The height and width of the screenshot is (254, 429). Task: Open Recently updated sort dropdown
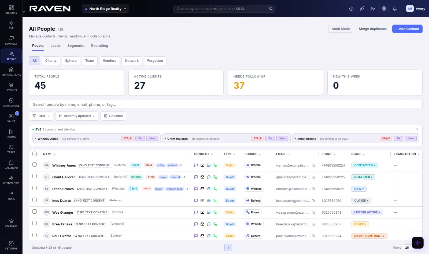click(77, 116)
